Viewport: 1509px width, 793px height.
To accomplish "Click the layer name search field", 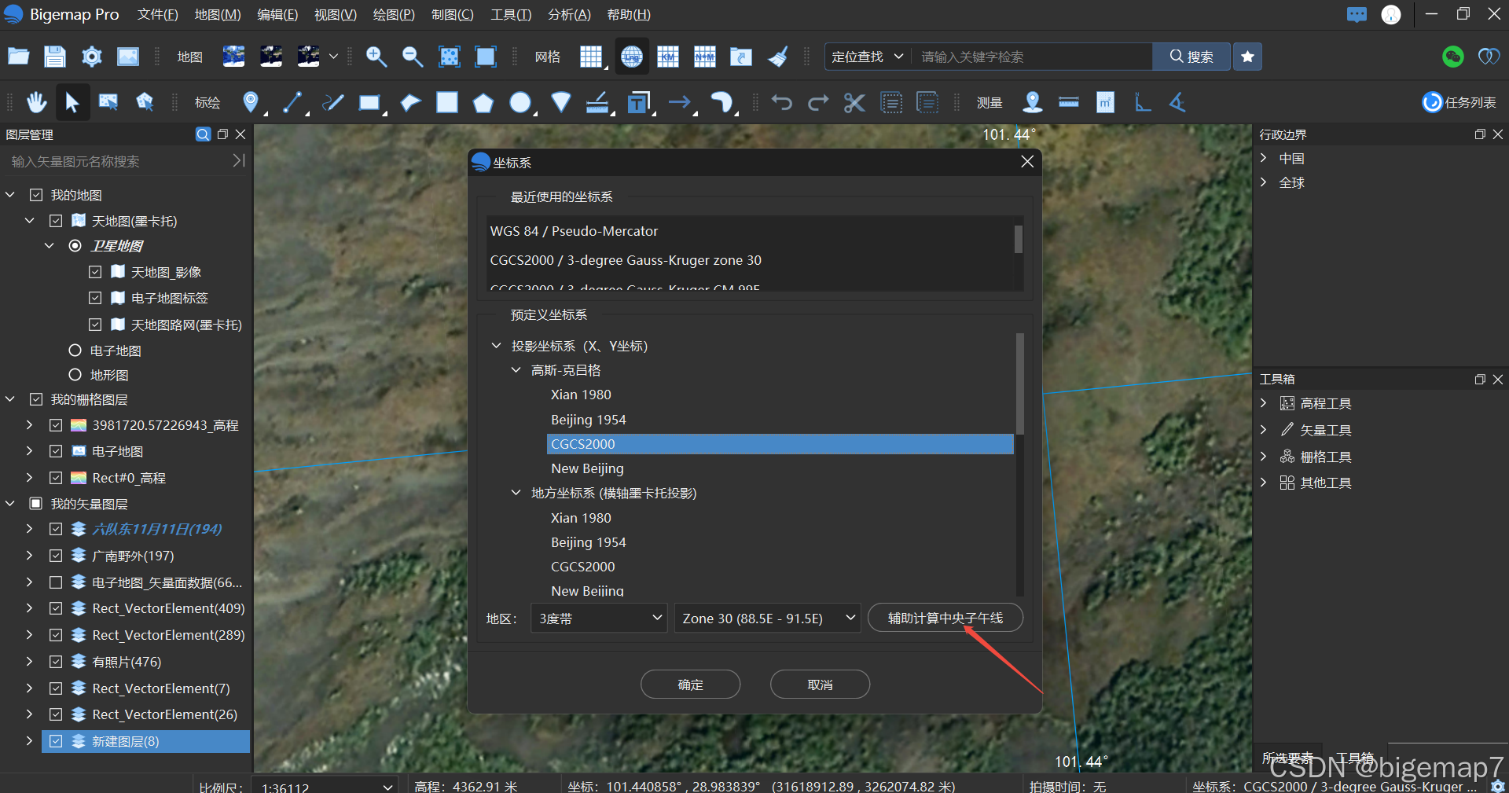I will (x=118, y=161).
